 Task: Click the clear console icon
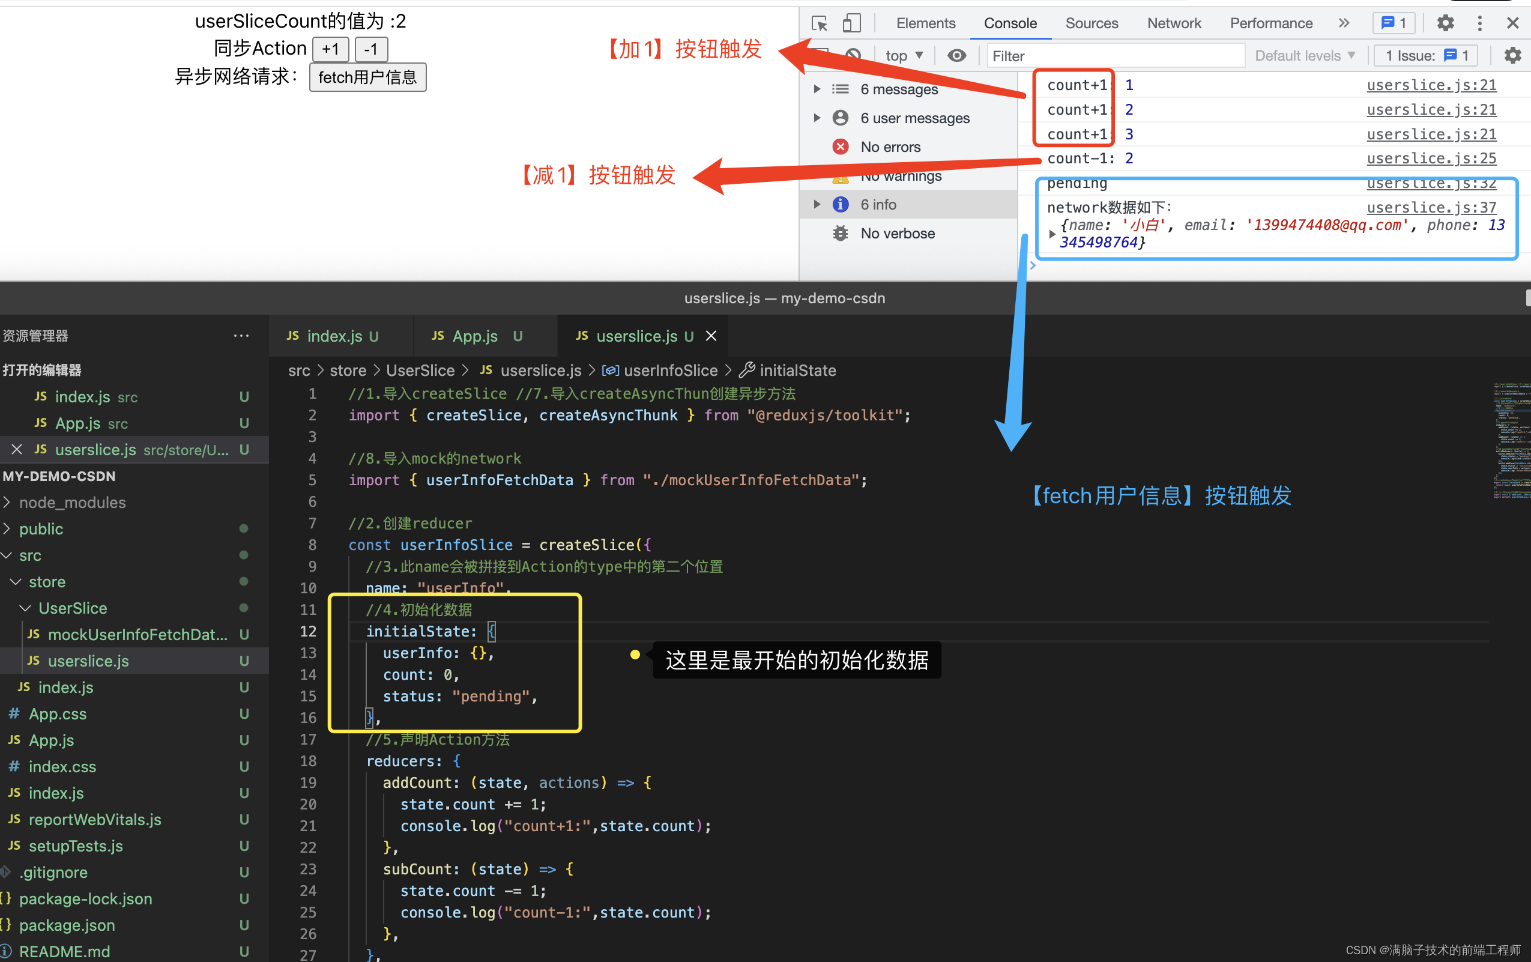(x=853, y=55)
